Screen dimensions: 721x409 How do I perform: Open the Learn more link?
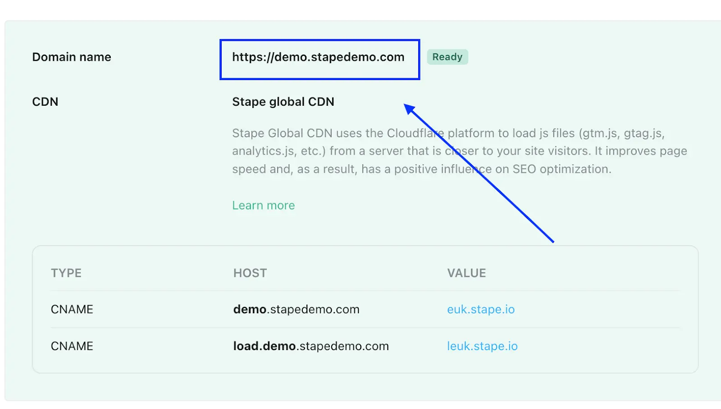tap(264, 205)
